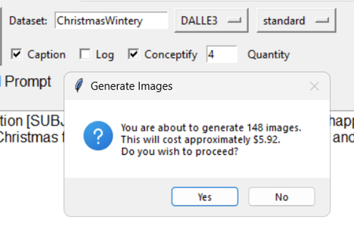Viewport: 354px width, 233px height.
Task: Click the Log label text
Action: (105, 55)
